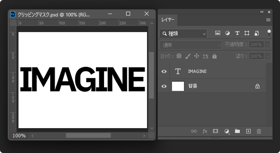Select the 背景 layer white thumbnail
The width and height of the screenshot is (280, 153).
[178, 86]
